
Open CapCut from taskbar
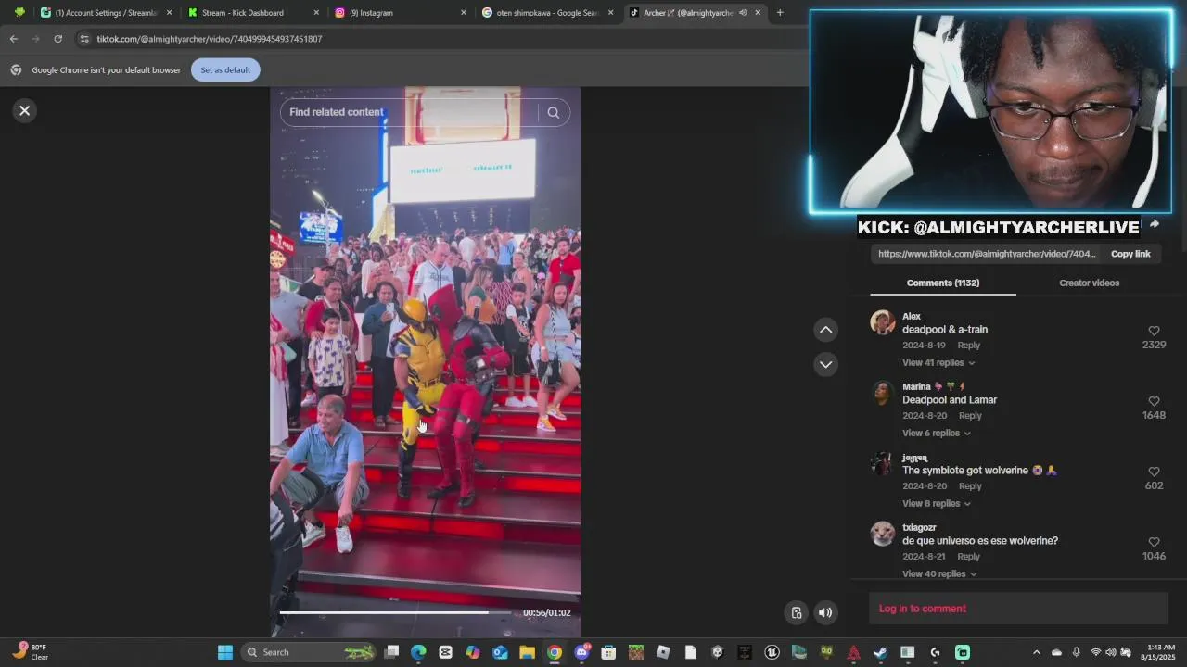(x=445, y=652)
